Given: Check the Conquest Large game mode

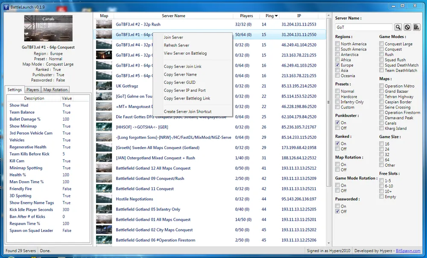Looking at the screenshot, I should pos(382,44).
